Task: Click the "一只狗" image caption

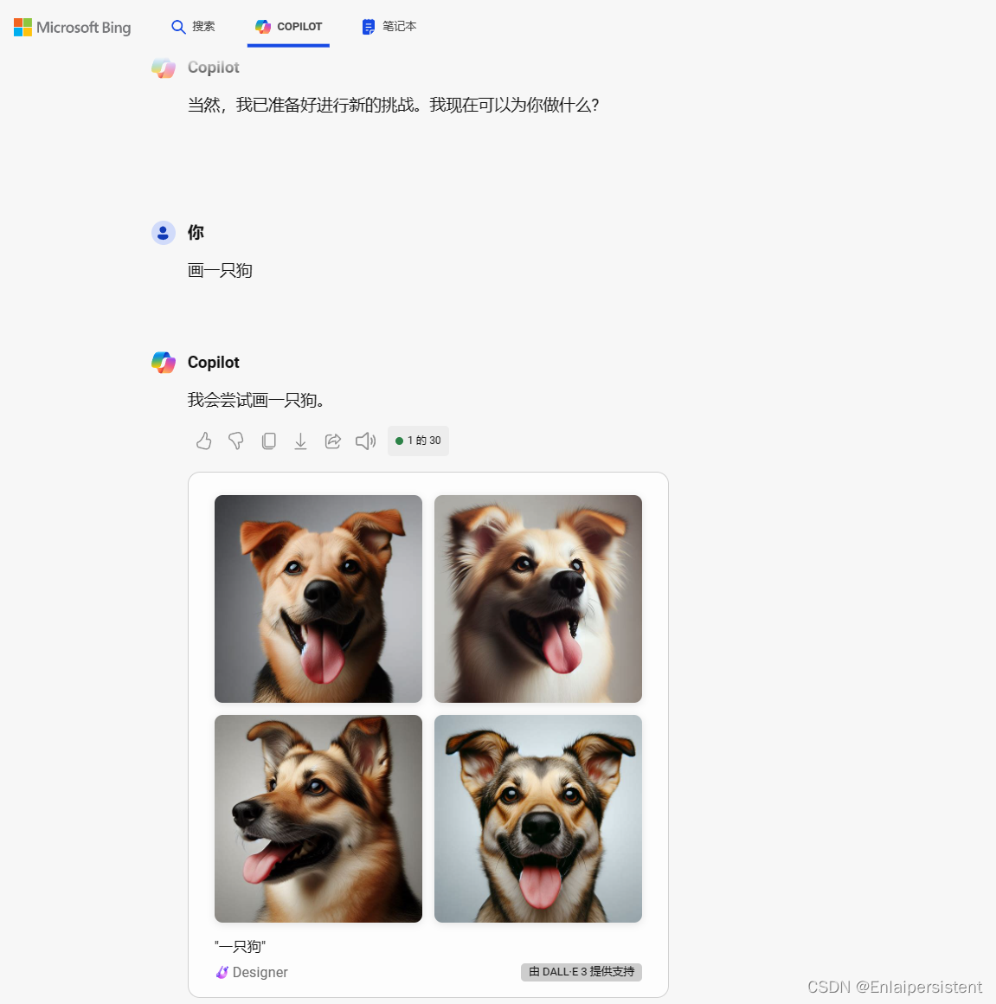Action: coord(240,946)
